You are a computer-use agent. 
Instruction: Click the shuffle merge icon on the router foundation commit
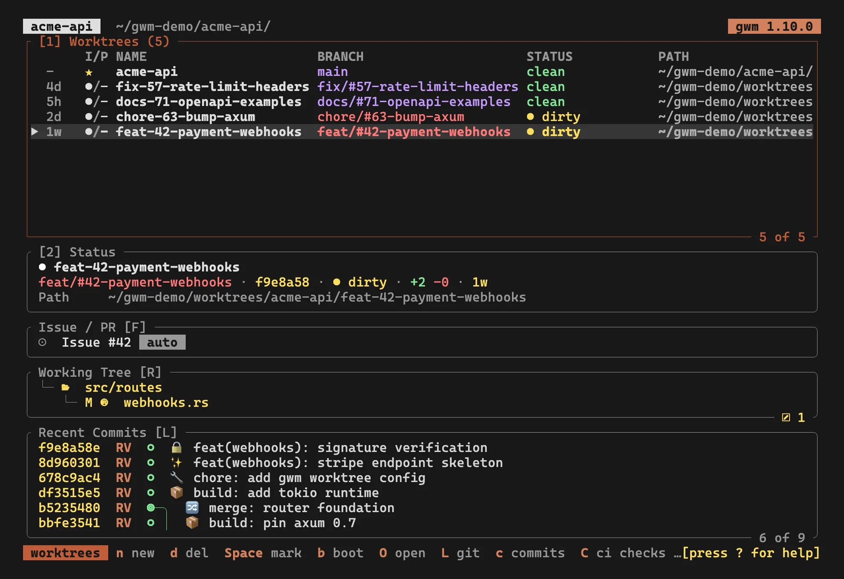coord(192,507)
